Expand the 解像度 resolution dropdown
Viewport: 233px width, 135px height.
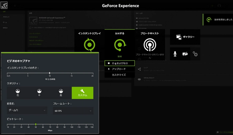point(27,110)
